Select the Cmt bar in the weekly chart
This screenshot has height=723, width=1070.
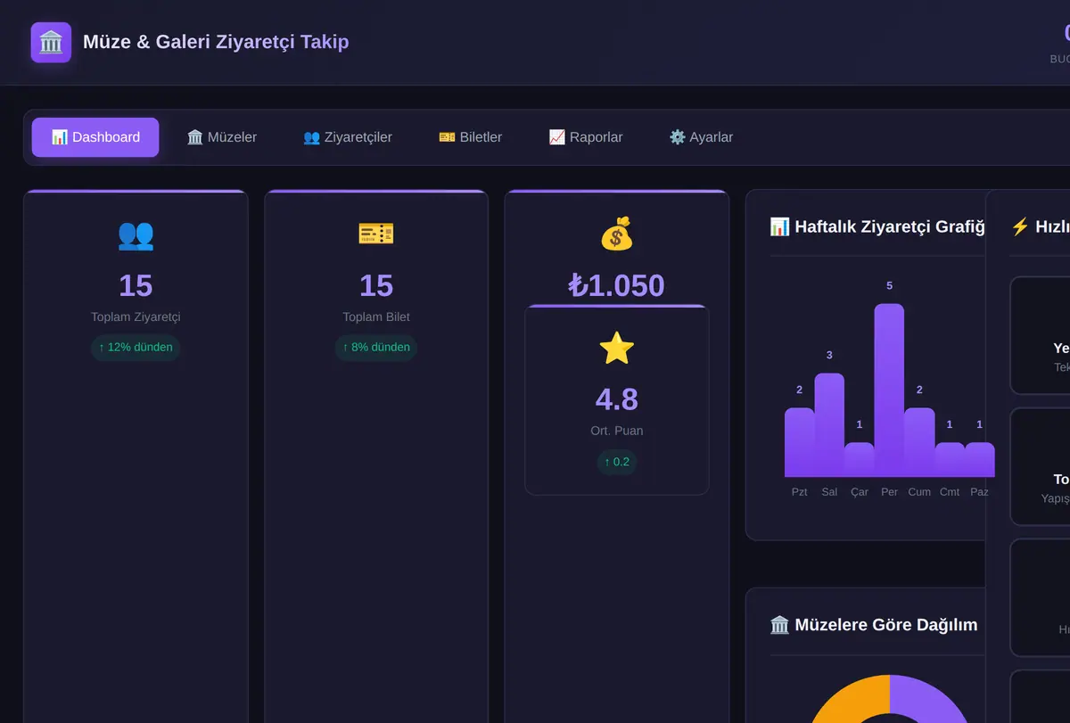point(950,459)
